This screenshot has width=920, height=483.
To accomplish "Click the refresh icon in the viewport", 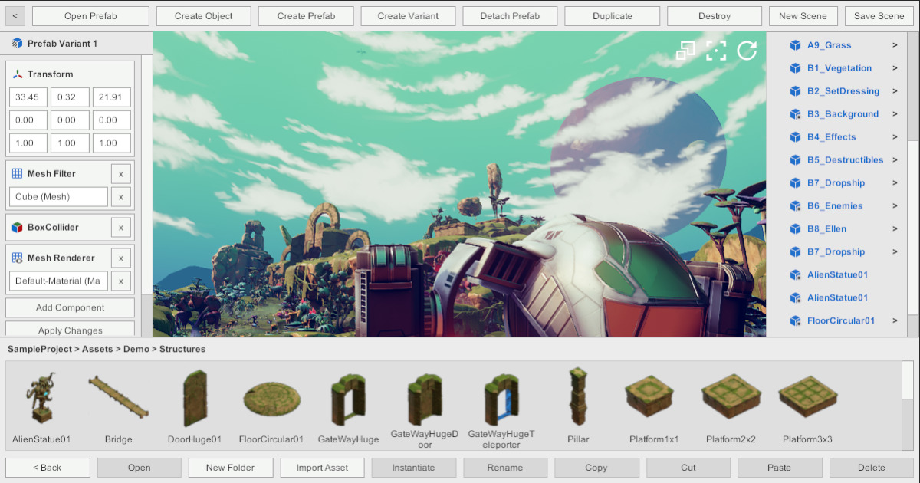I will 747,51.
